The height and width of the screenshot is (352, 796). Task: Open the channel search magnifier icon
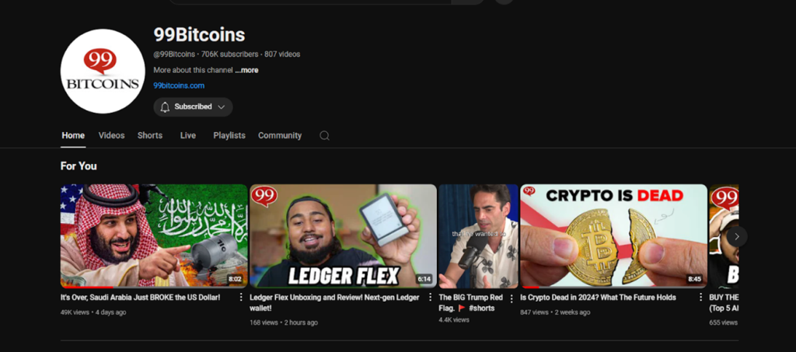click(x=324, y=135)
